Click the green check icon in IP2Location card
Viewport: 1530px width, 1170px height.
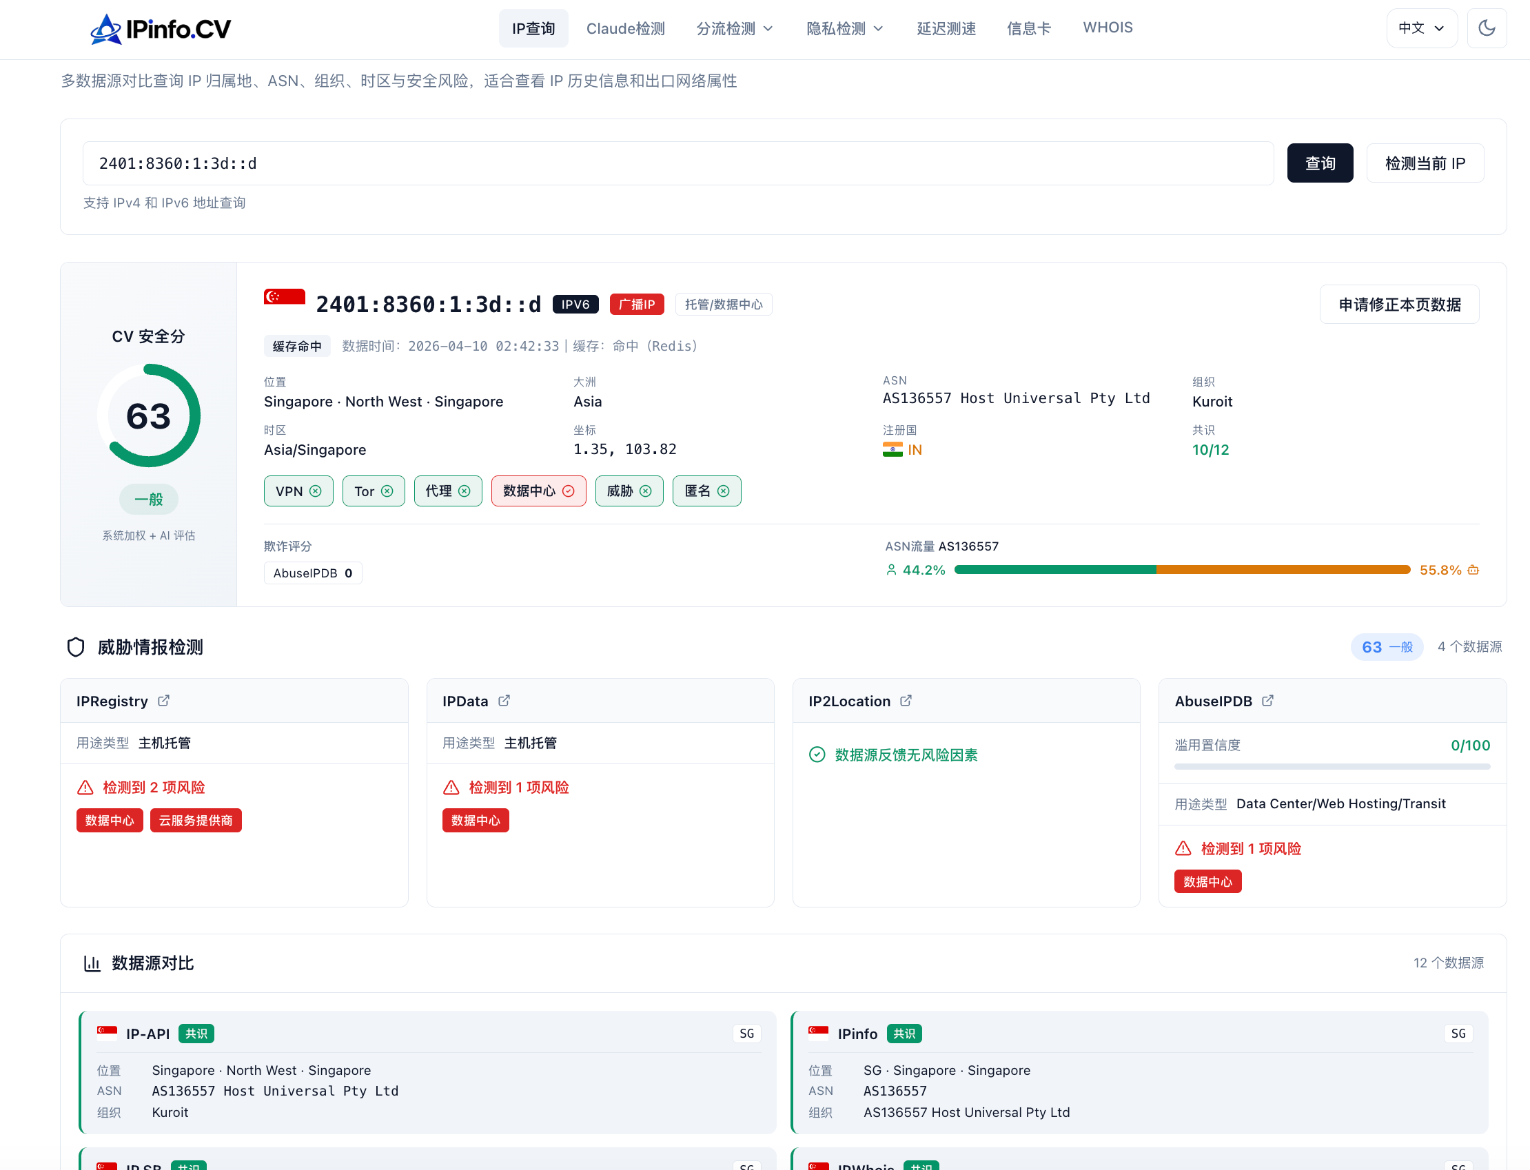(817, 755)
